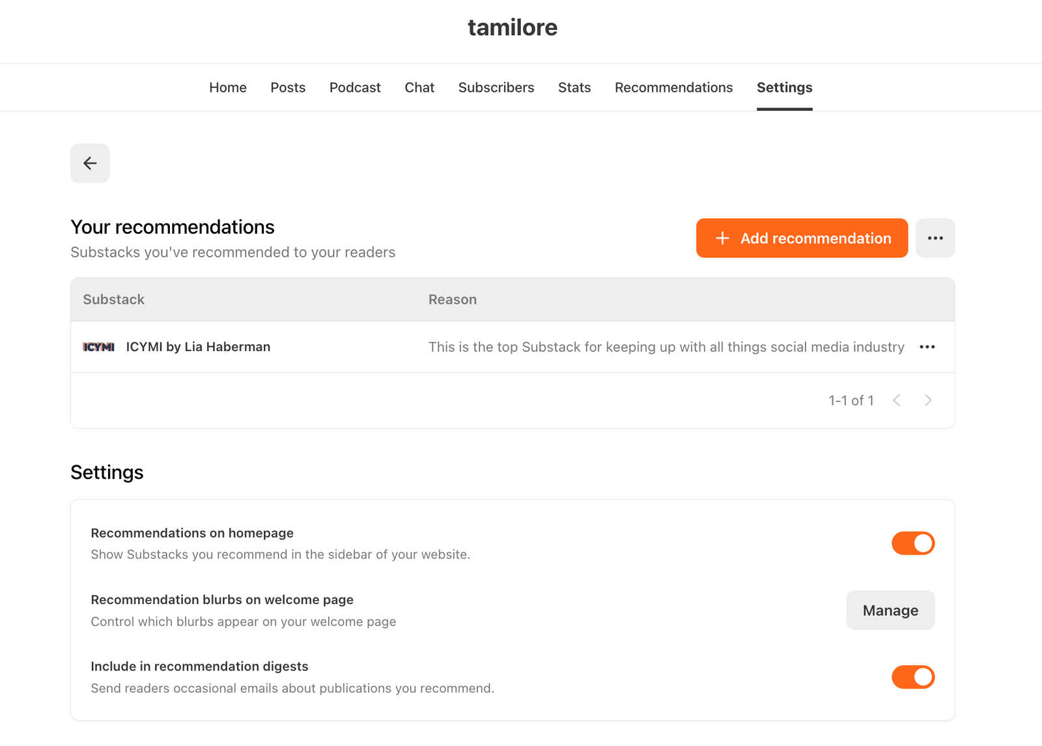Switch to the Recommendations tab
Viewport: 1042px width, 746px height.
coord(673,87)
